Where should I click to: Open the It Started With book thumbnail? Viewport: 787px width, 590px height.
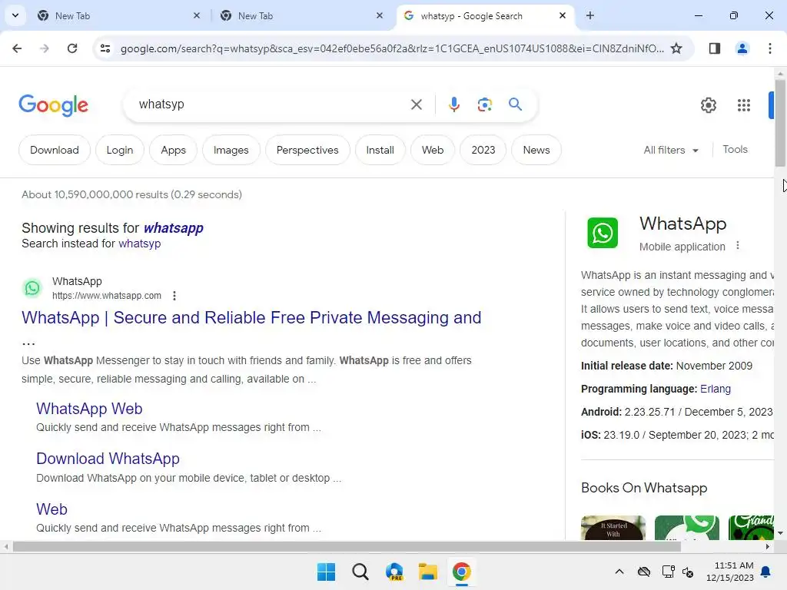tap(613, 527)
